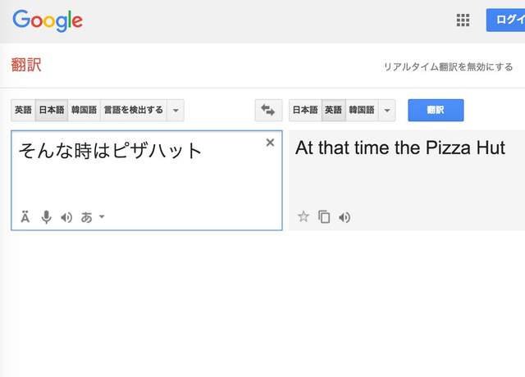Show romanization with the Ä icon
The image size is (525, 377).
click(25, 217)
